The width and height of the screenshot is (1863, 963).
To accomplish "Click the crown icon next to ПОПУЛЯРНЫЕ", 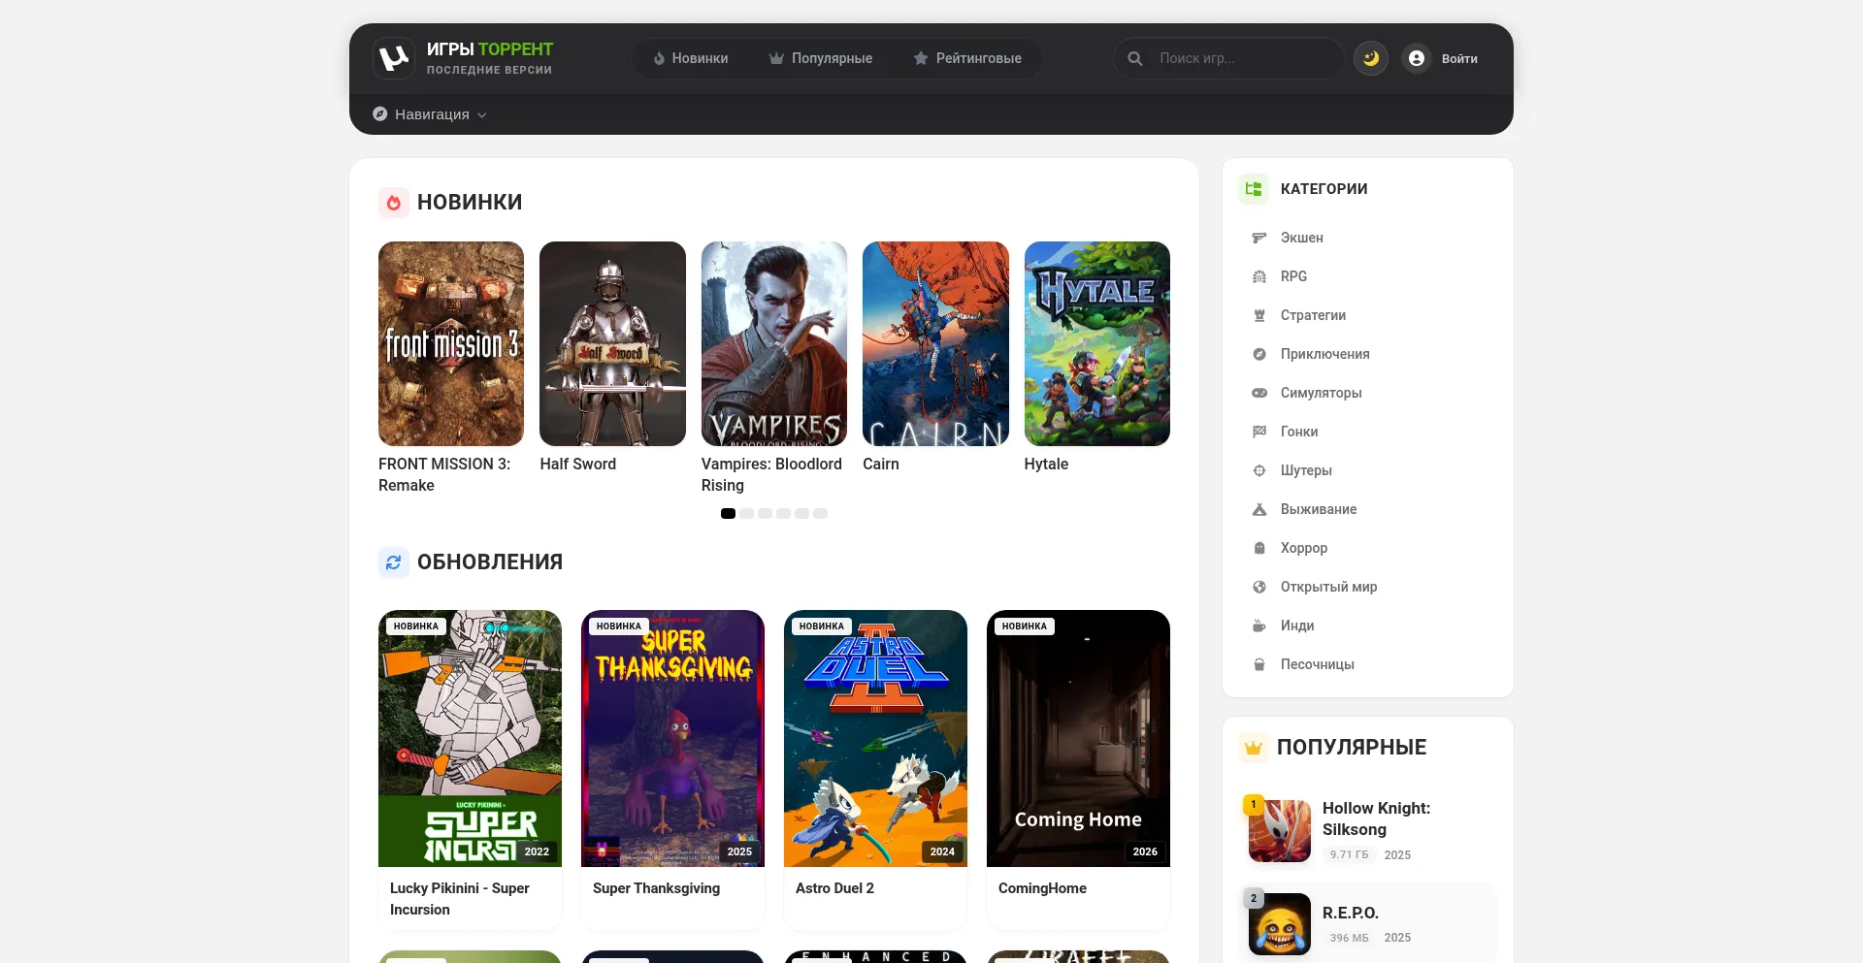I will point(1254,748).
